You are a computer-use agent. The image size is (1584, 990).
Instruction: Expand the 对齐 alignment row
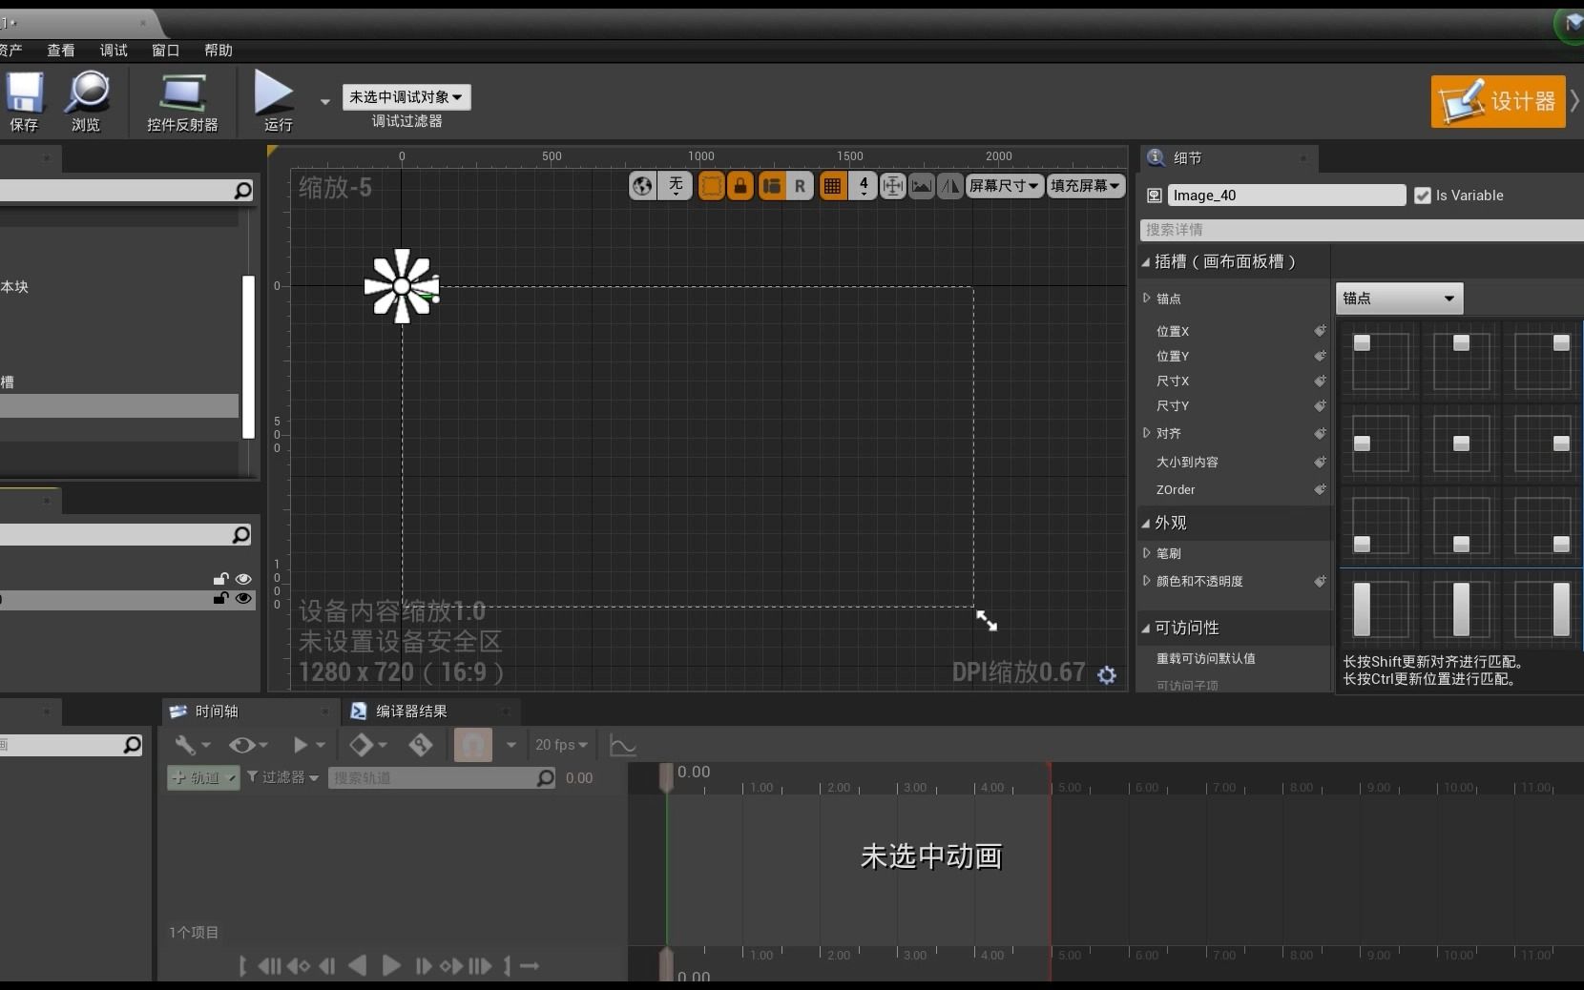pos(1147,433)
